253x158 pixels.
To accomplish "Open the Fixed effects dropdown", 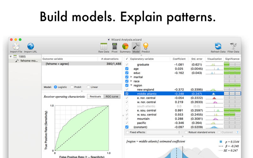I will [164, 132].
